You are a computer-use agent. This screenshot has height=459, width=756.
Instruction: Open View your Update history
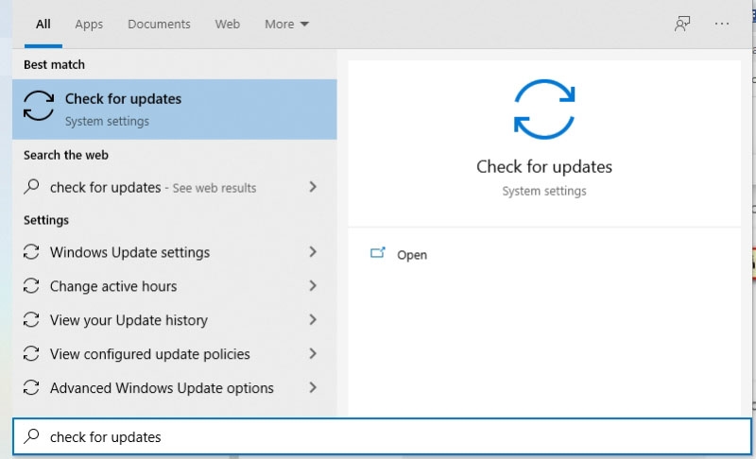[175, 320]
